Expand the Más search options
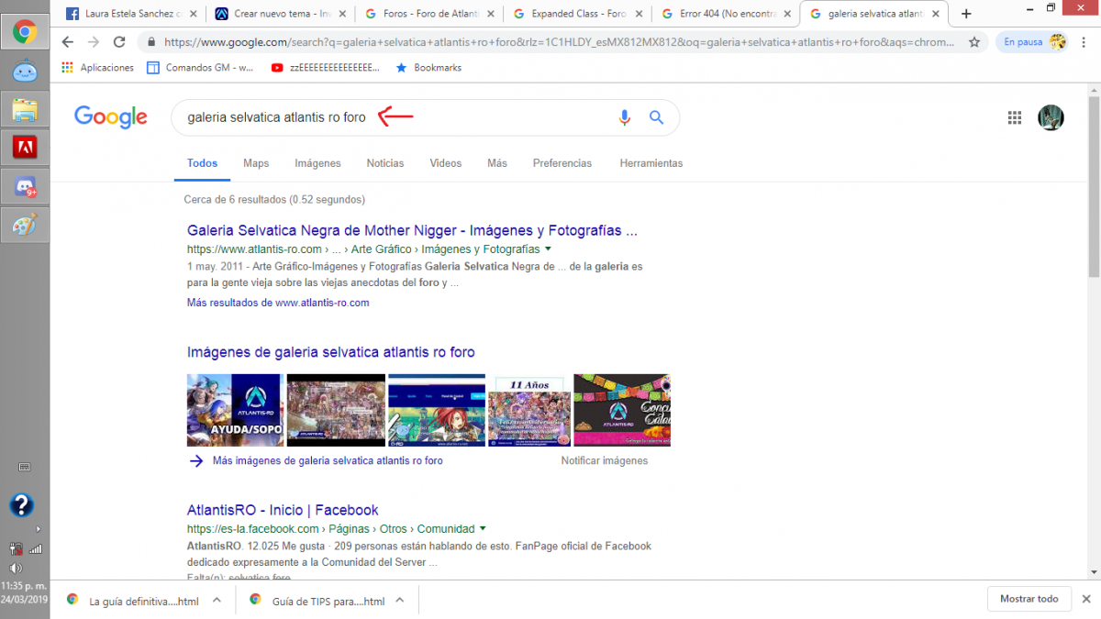Viewport: 1101px width, 619px height. (497, 163)
